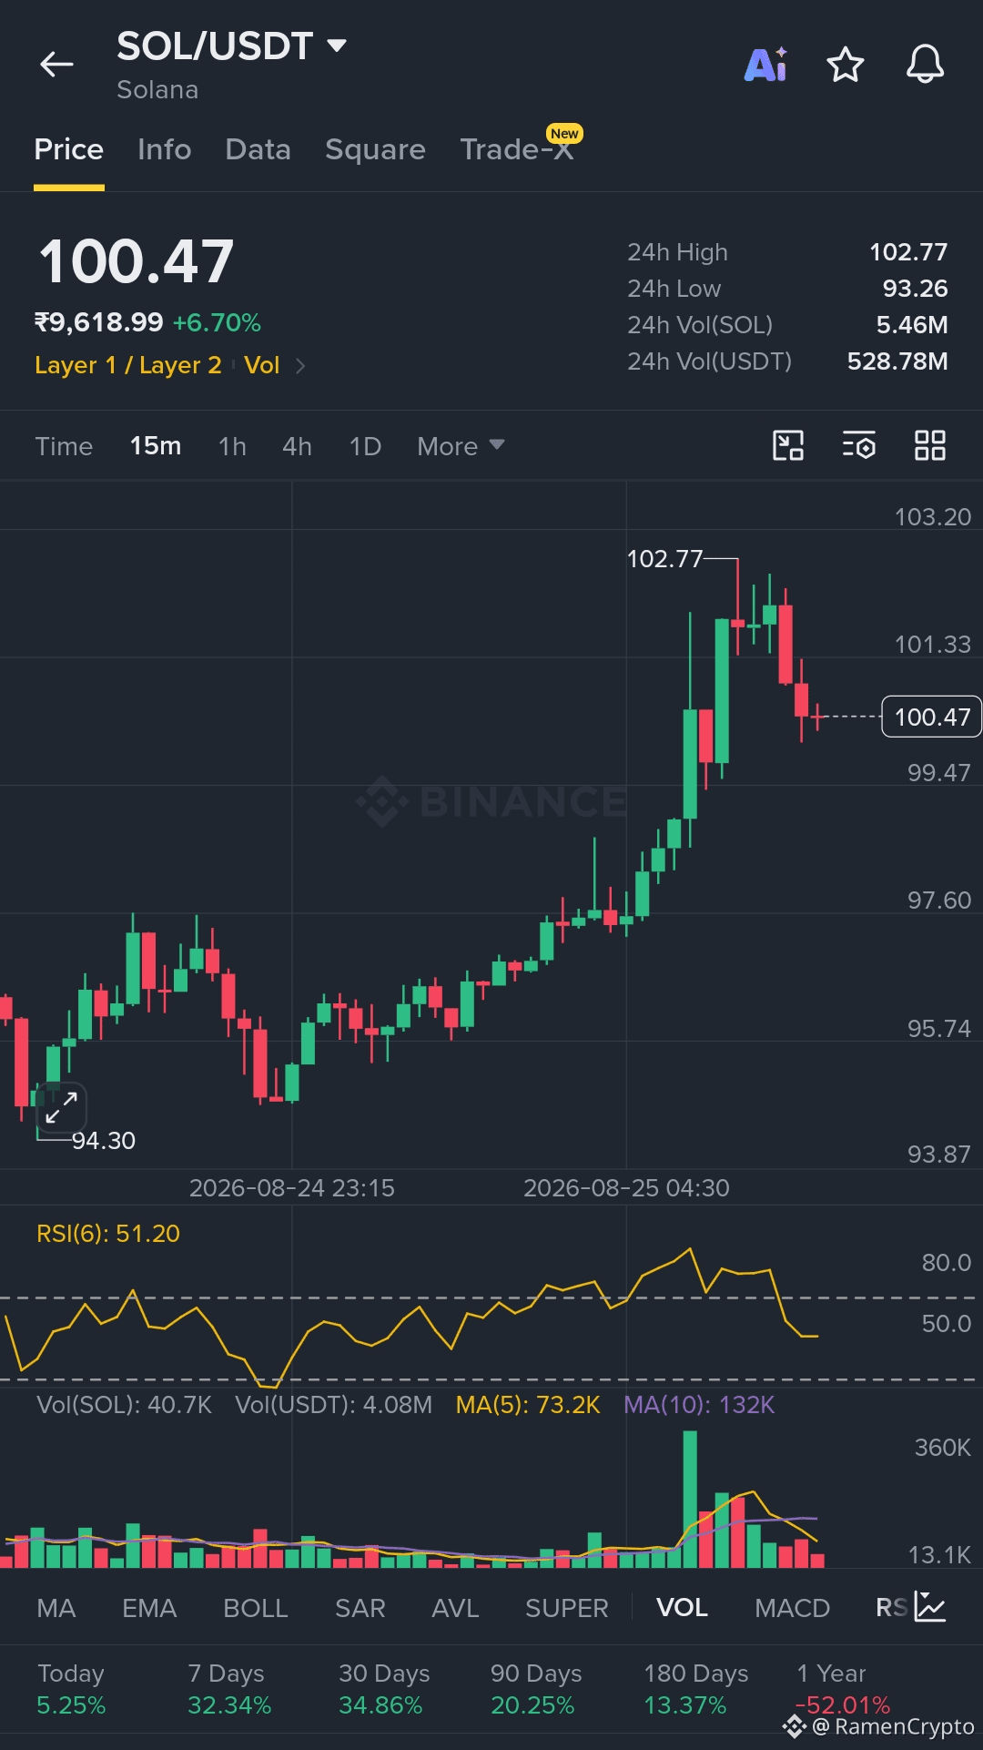Tap the 1 Year -52.01% performance
Viewport: 983px width, 1750px height.
click(x=843, y=1689)
